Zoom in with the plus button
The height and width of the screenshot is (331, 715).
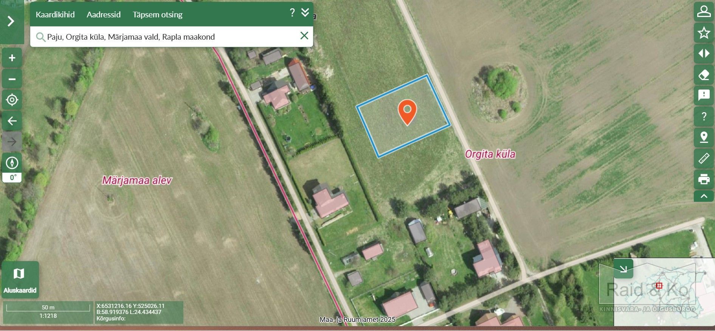[x=12, y=58]
